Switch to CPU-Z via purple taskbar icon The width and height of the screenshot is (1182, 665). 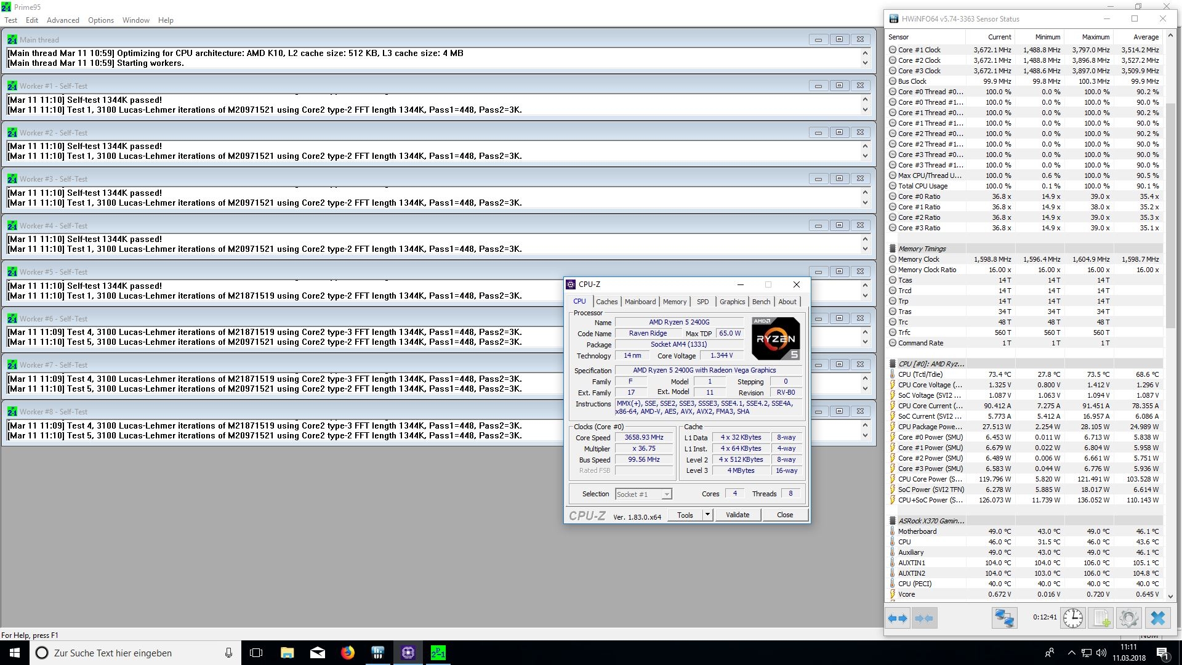click(x=408, y=653)
